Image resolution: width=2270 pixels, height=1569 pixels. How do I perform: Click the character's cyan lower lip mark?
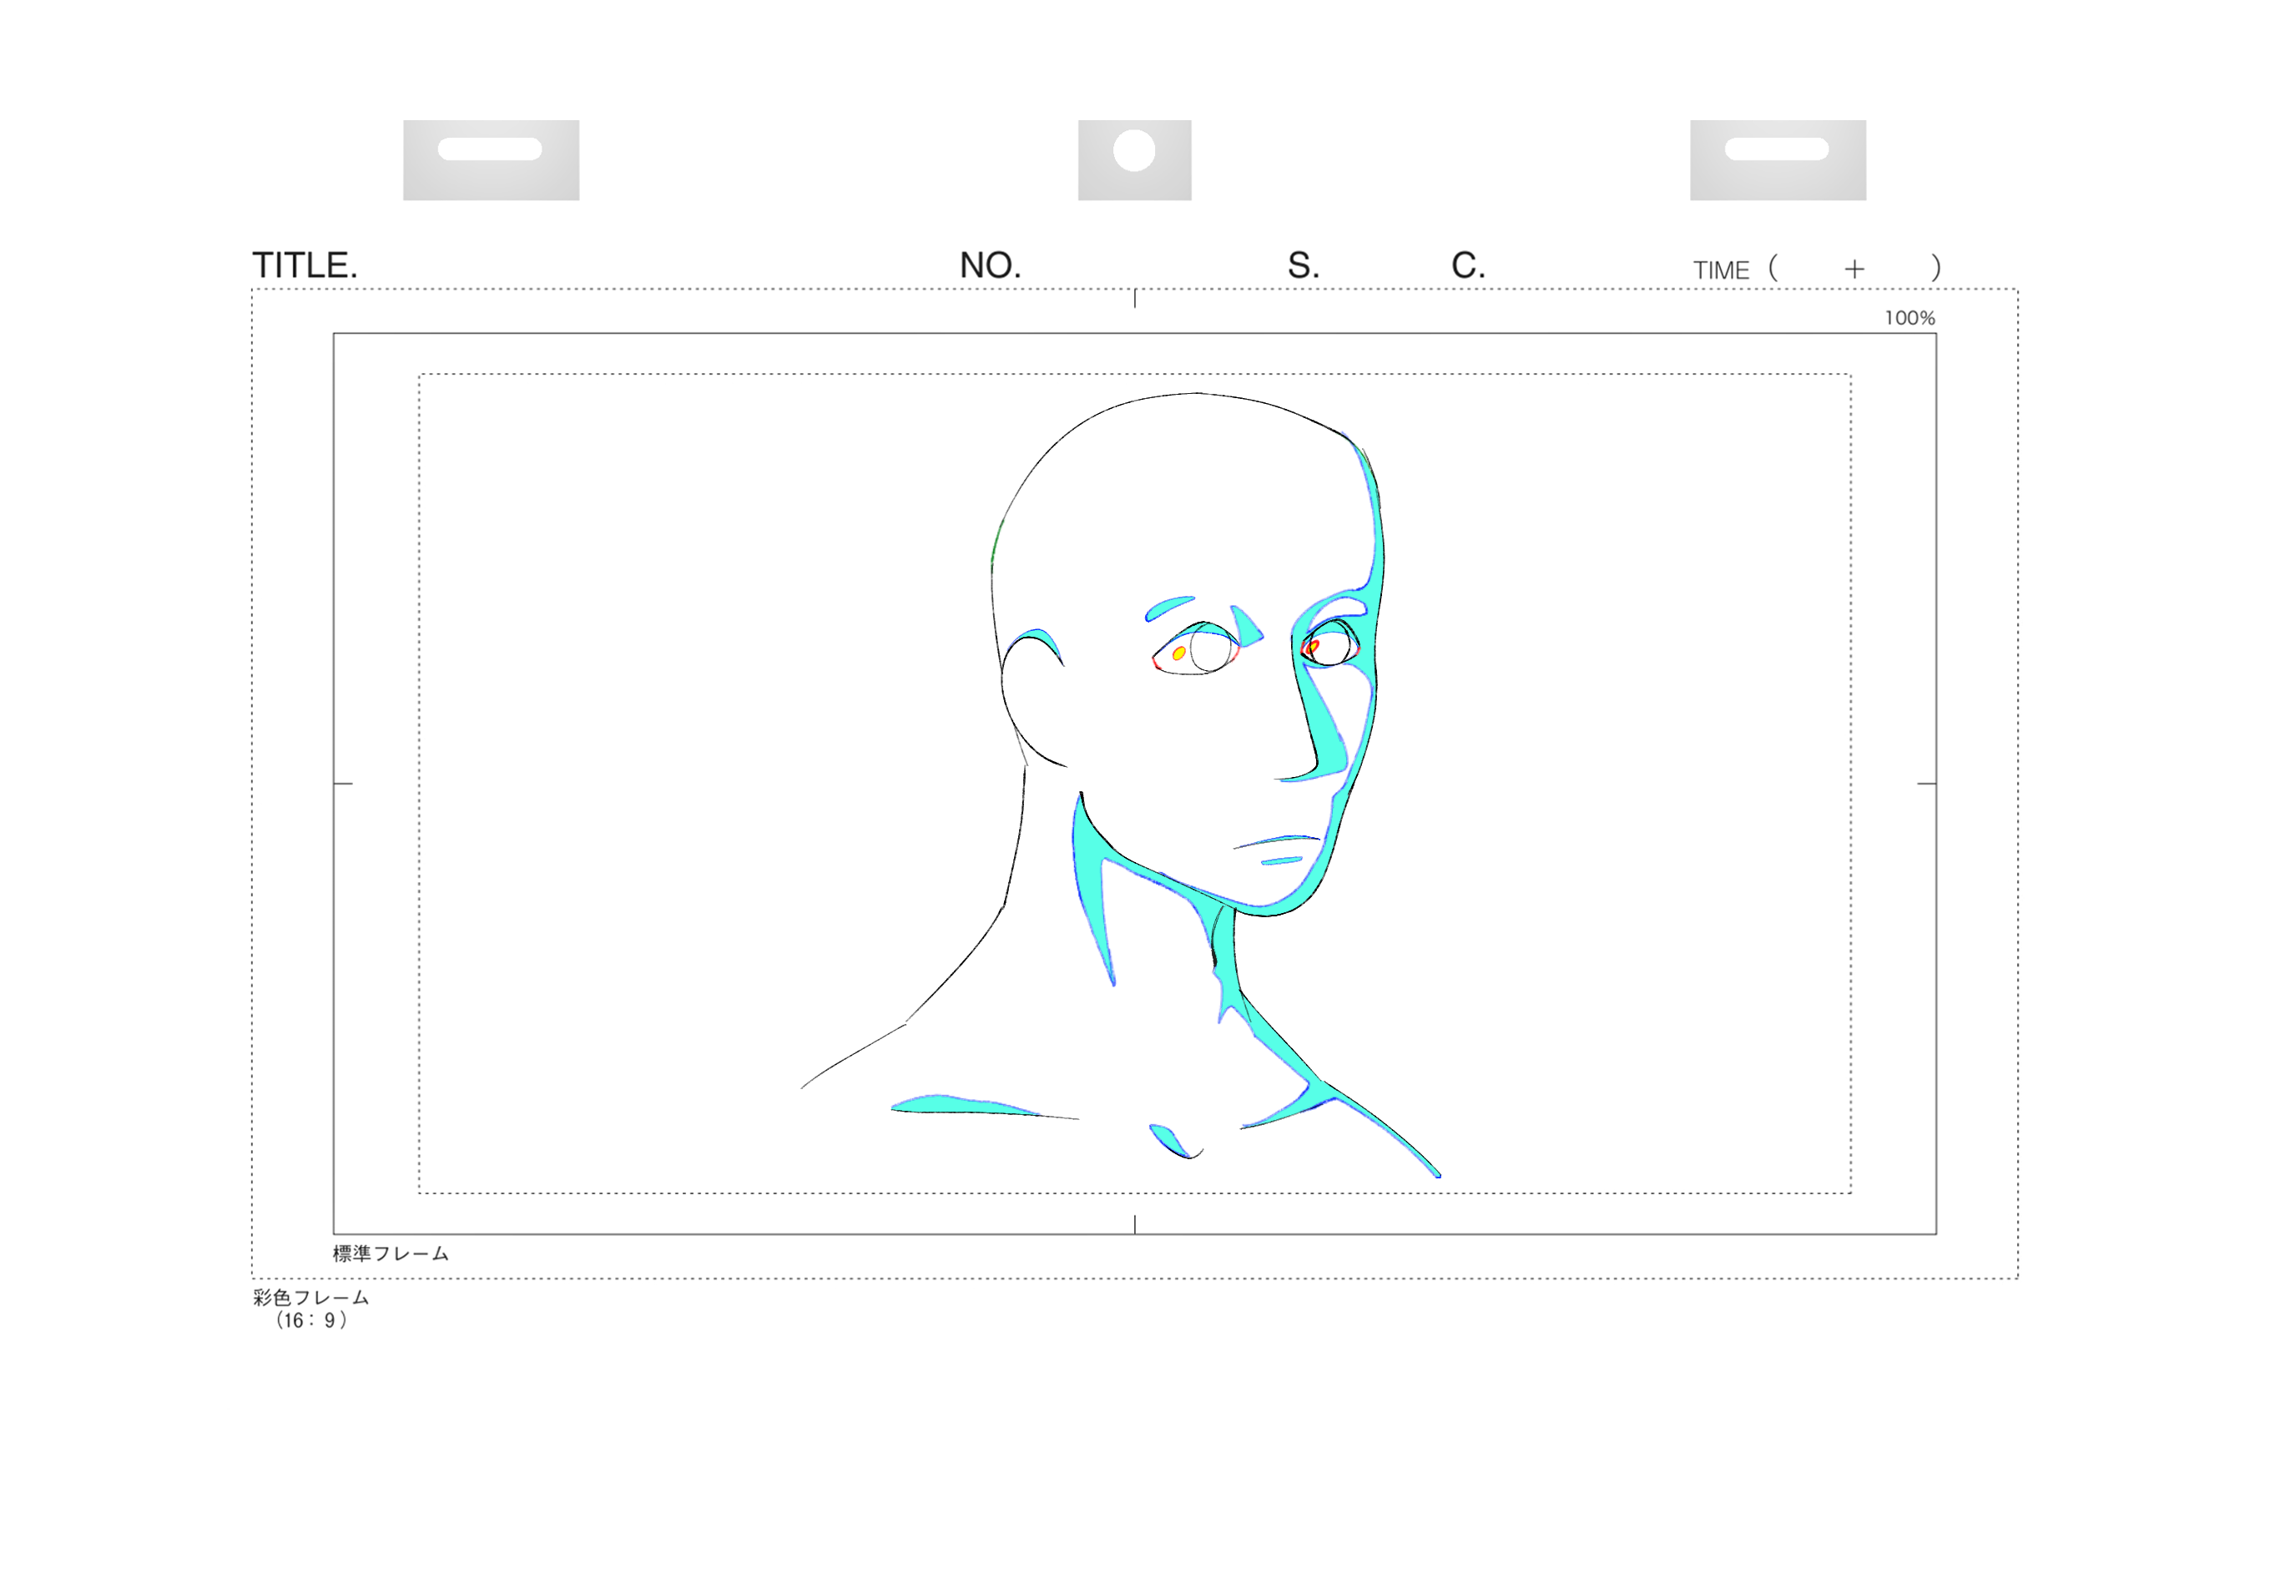pos(1281,861)
